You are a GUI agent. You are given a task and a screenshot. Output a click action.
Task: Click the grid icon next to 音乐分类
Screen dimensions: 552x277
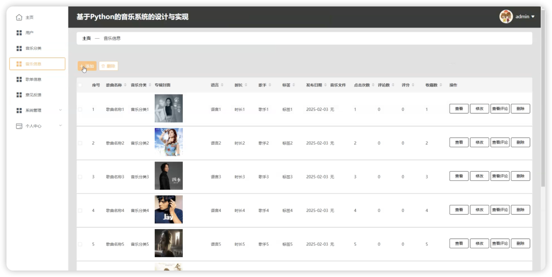[19, 48]
